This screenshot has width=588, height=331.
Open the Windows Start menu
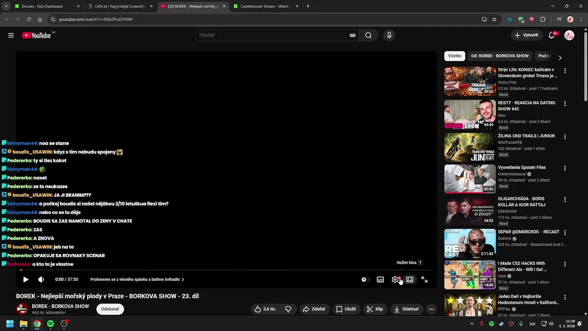(x=10, y=324)
